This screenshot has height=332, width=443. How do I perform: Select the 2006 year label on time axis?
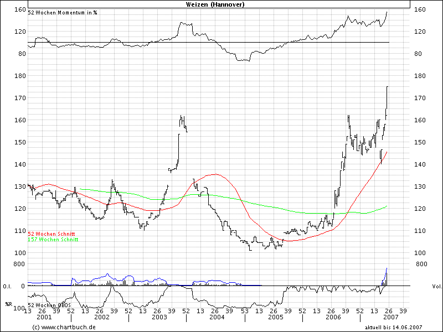pos(333,318)
